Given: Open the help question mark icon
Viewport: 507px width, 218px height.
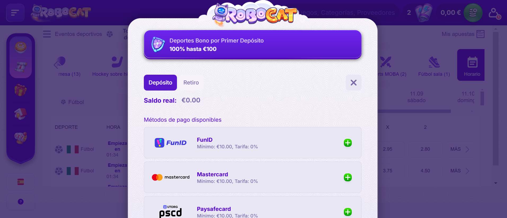Looking at the screenshot, I should (x=21, y=202).
